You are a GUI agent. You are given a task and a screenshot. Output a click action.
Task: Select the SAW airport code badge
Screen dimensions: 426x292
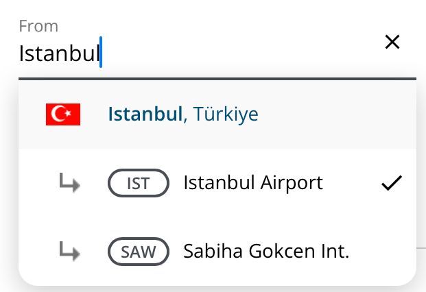point(139,252)
